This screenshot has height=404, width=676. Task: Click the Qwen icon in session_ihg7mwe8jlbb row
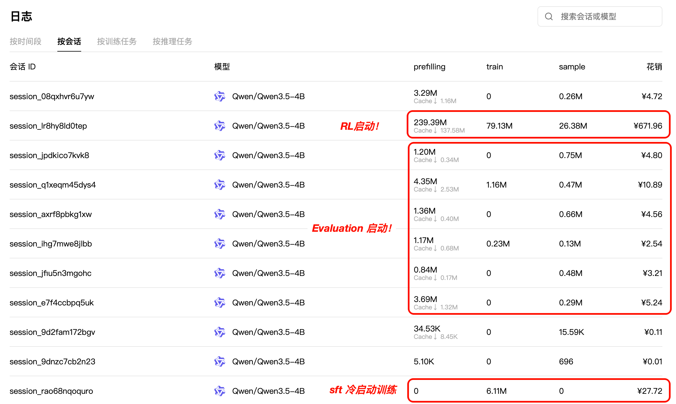(x=220, y=244)
